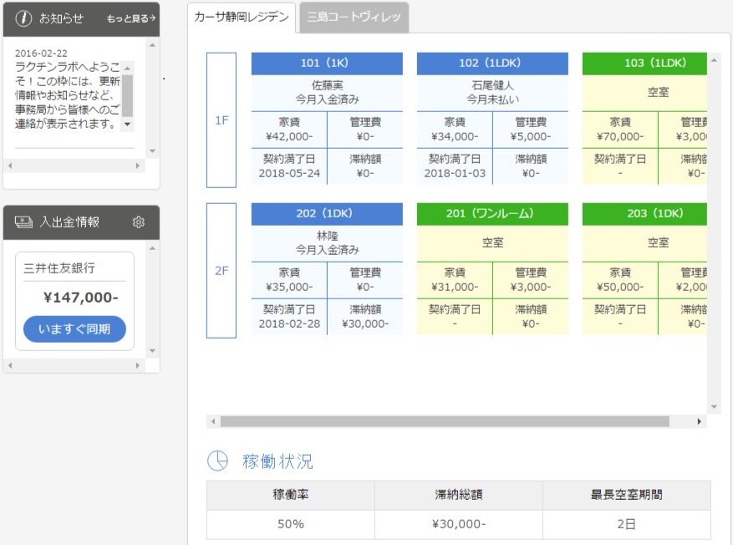Click the room grid horizontal scrollbar thumb

[x=445, y=421]
